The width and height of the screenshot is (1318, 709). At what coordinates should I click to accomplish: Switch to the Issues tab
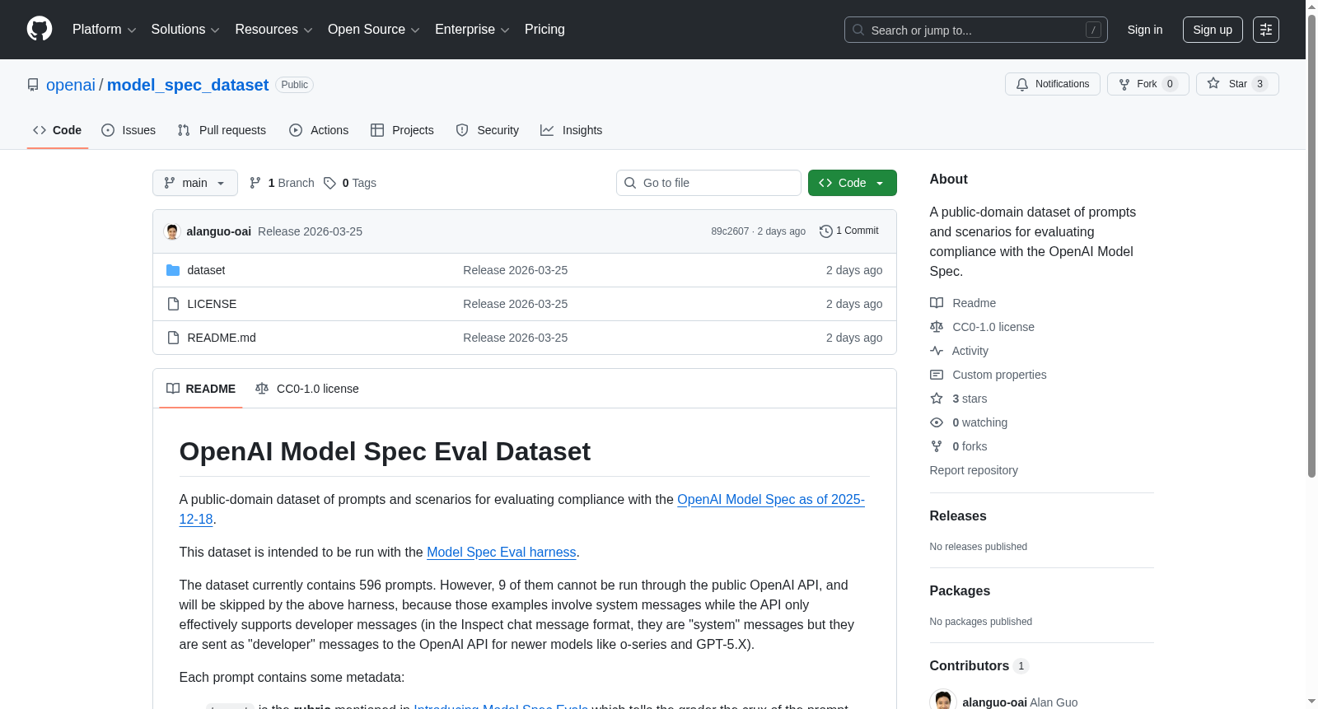click(129, 130)
